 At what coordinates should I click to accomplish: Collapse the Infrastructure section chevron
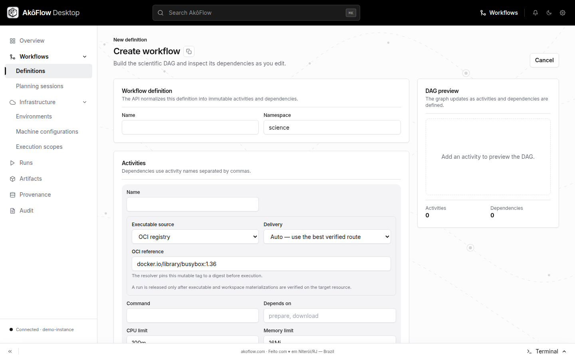[85, 102]
